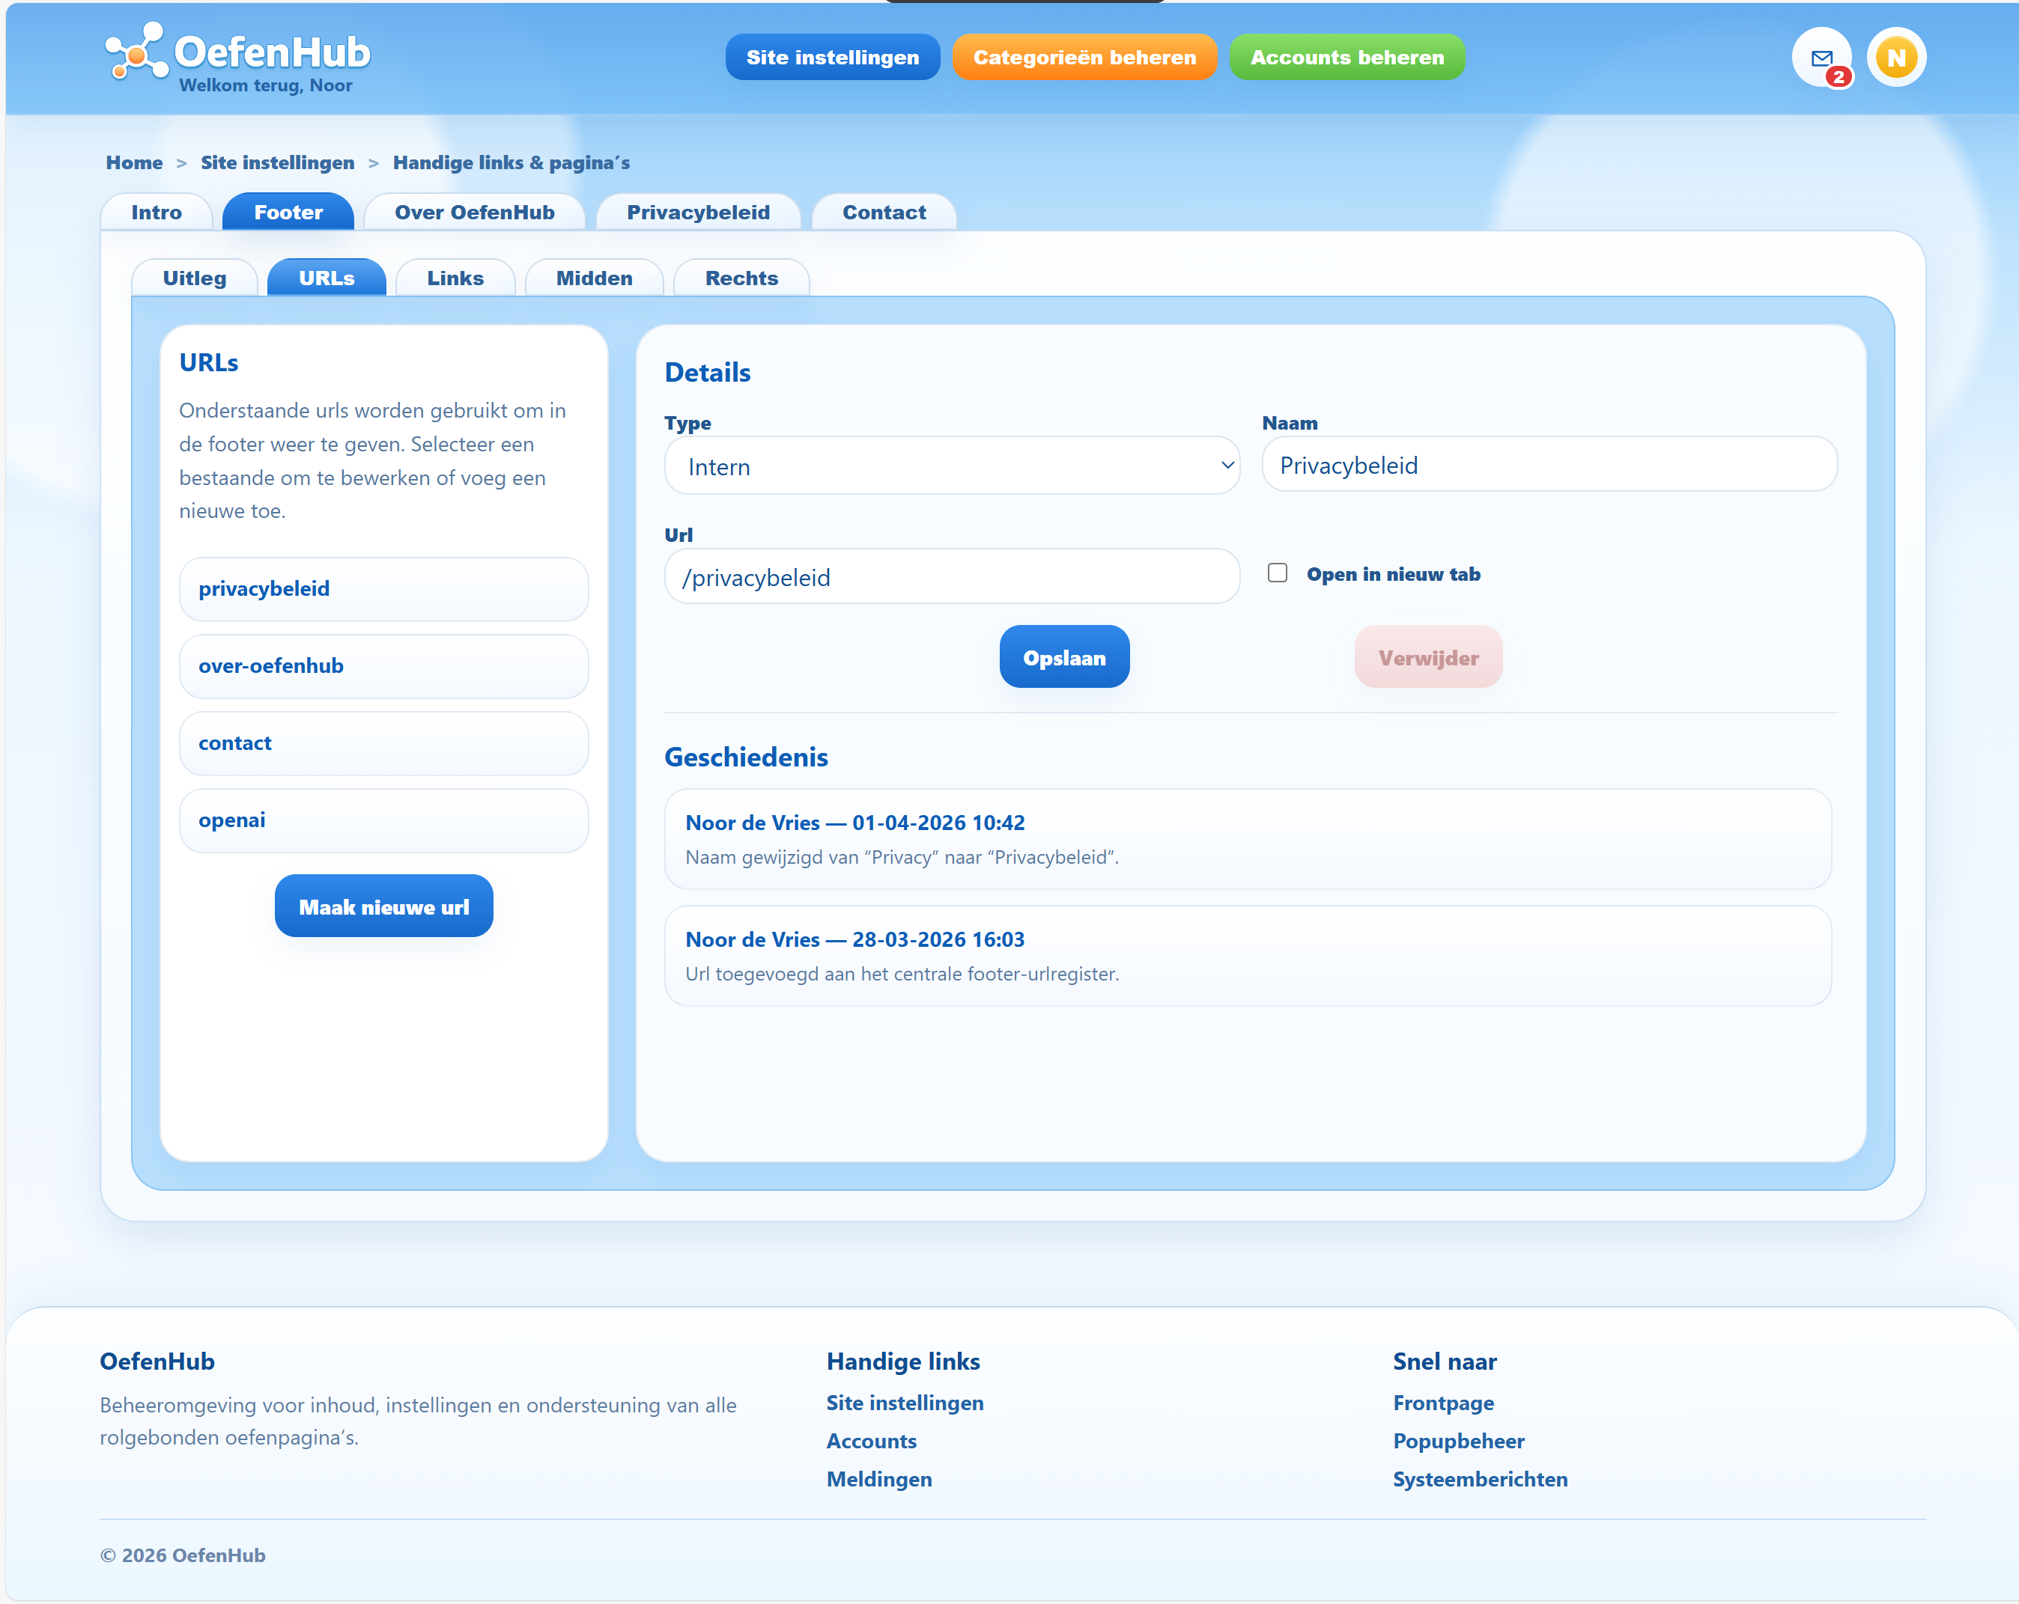The image size is (2019, 1604).
Task: Open the messages envelope icon
Action: tap(1821, 57)
